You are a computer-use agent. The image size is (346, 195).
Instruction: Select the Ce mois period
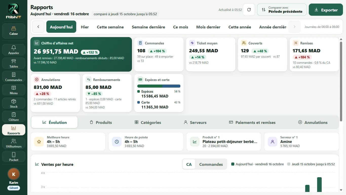(x=181, y=27)
